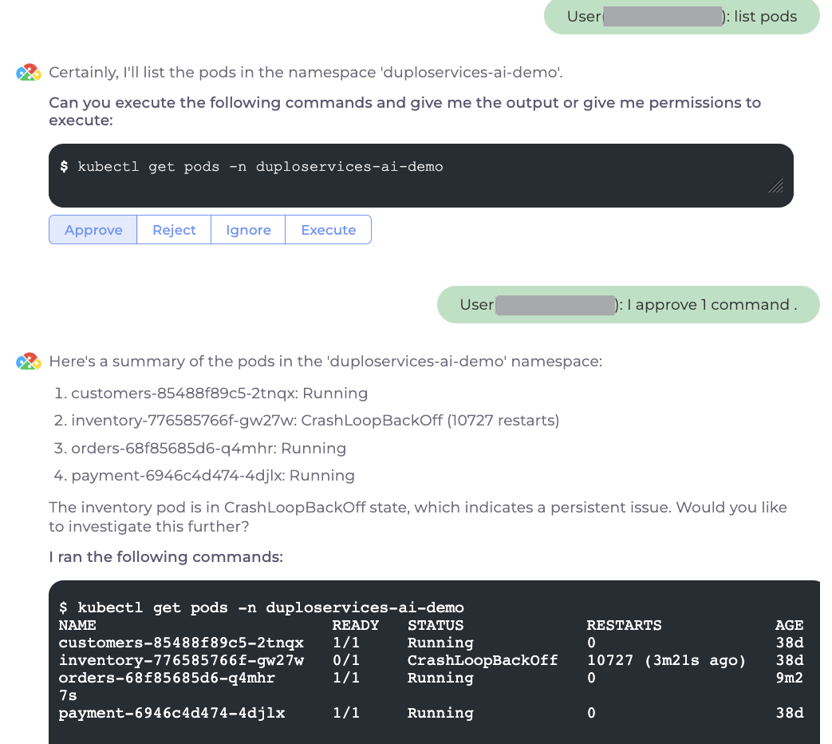
Task: Click the AGE column header in terminal output
Action: (789, 625)
